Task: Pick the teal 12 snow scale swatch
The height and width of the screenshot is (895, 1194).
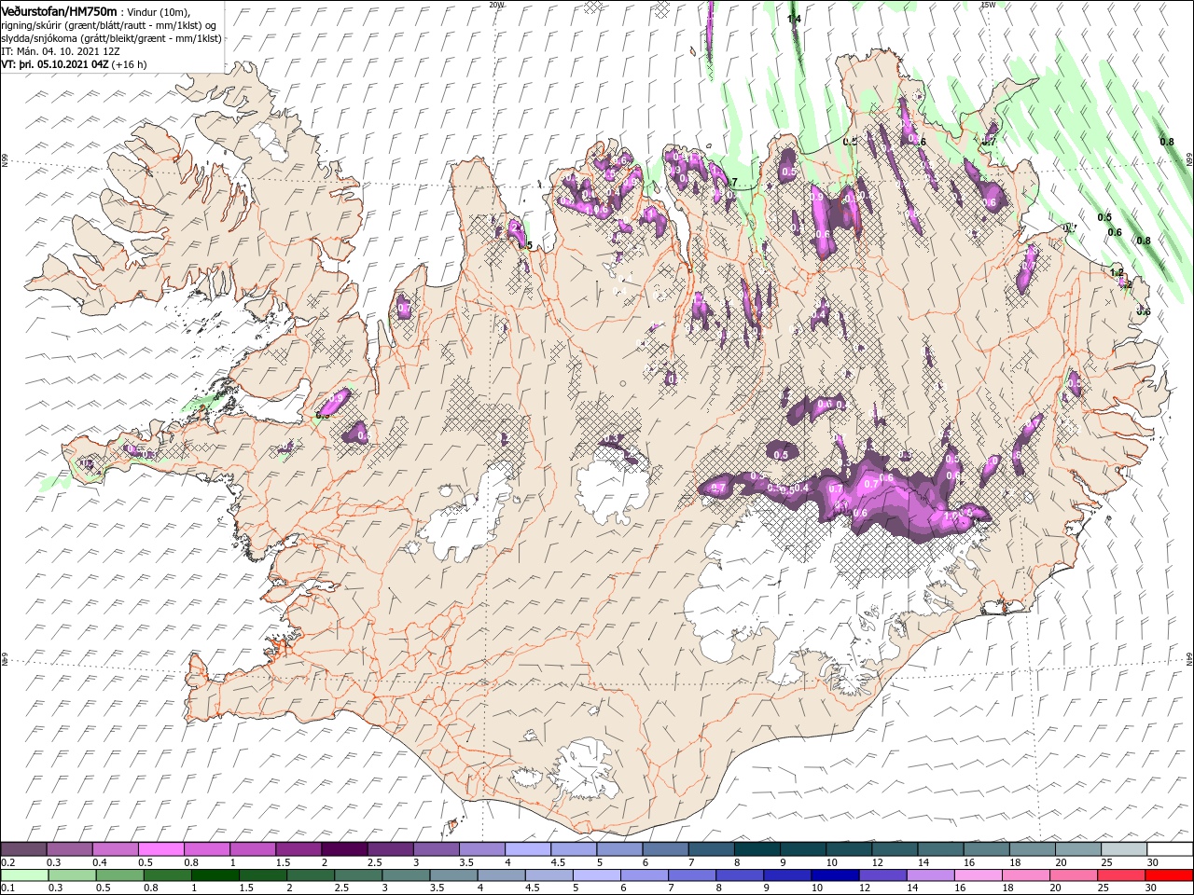Action: coord(894,848)
